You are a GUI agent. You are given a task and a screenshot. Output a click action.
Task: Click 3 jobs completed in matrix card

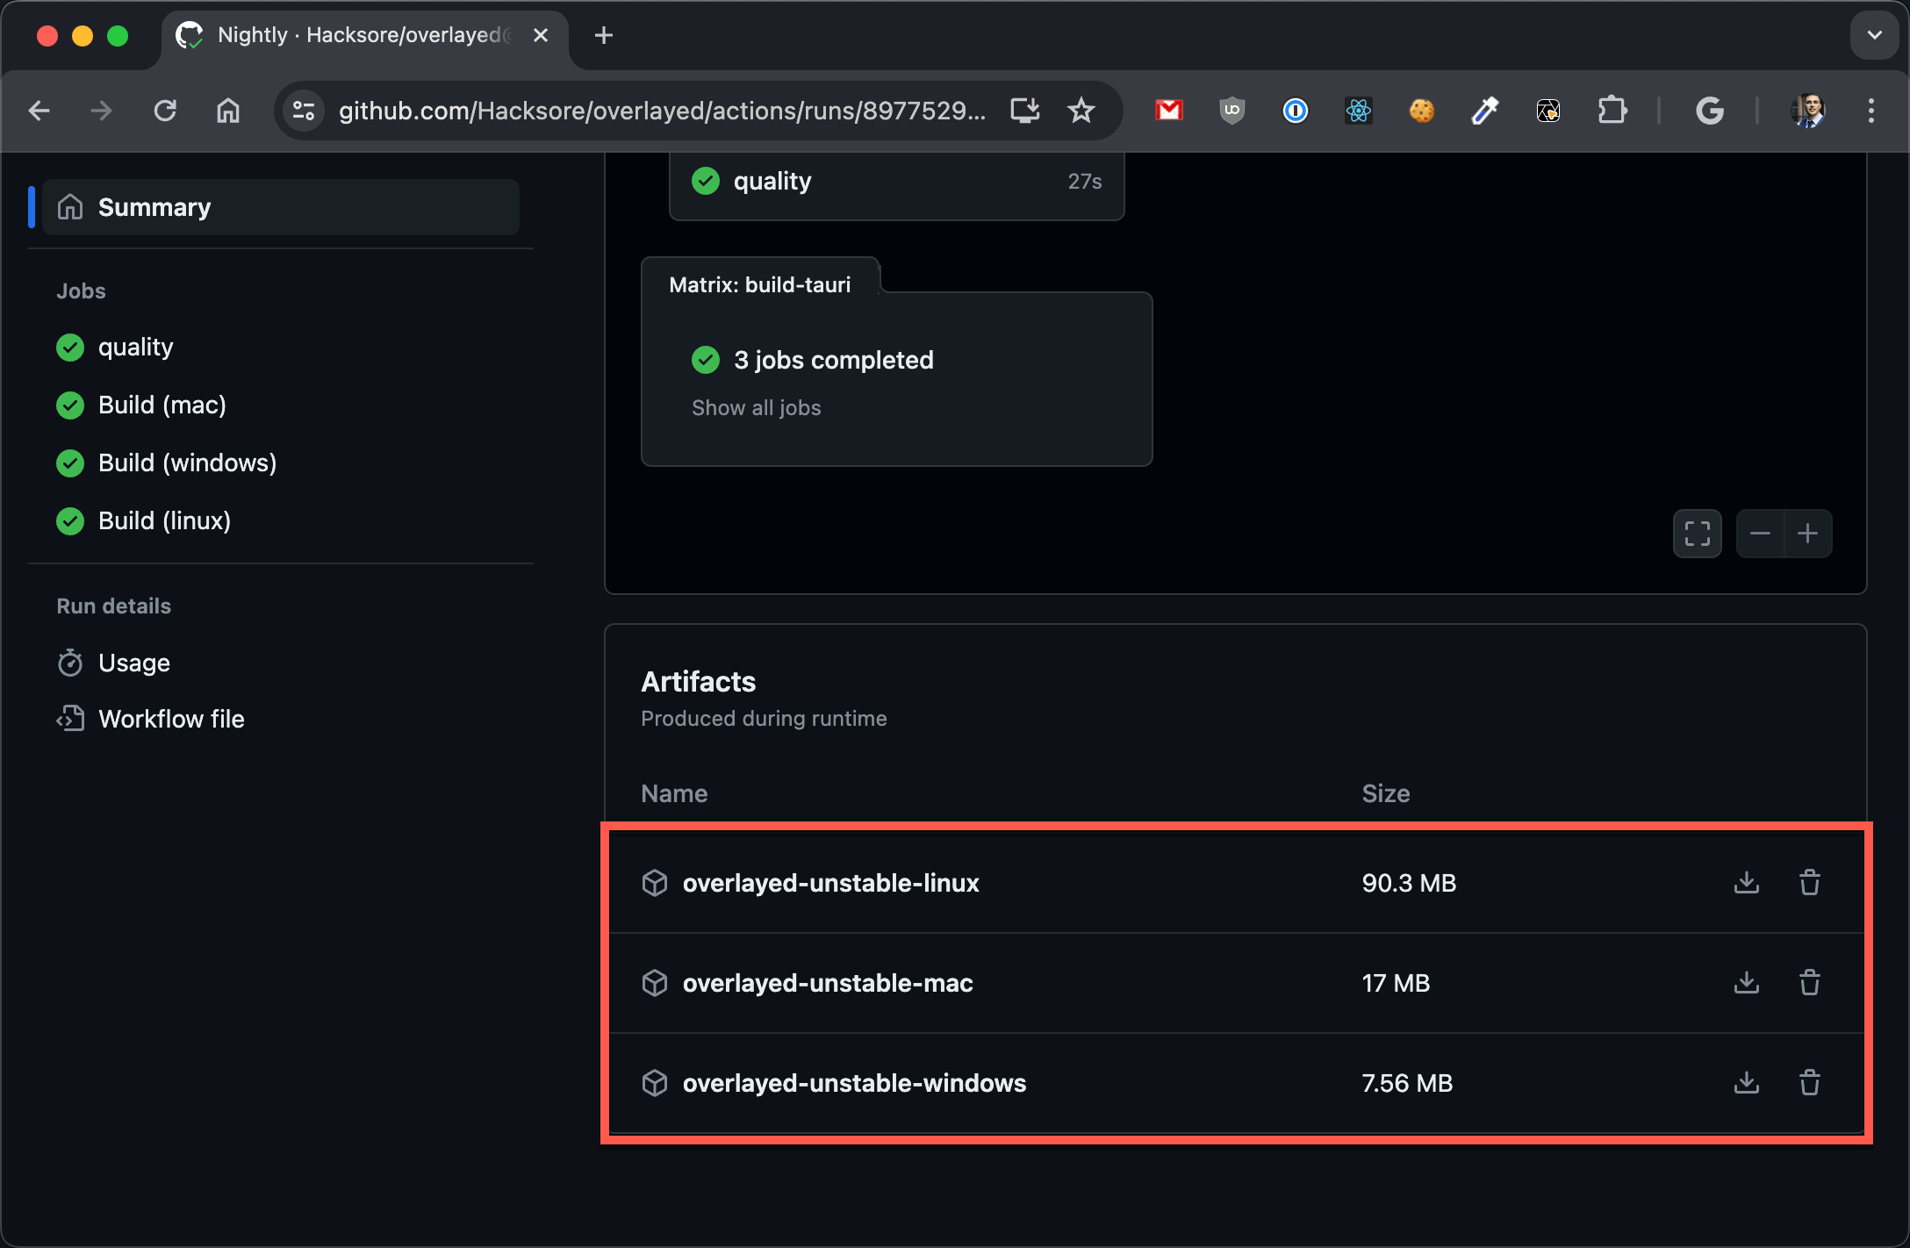833,360
